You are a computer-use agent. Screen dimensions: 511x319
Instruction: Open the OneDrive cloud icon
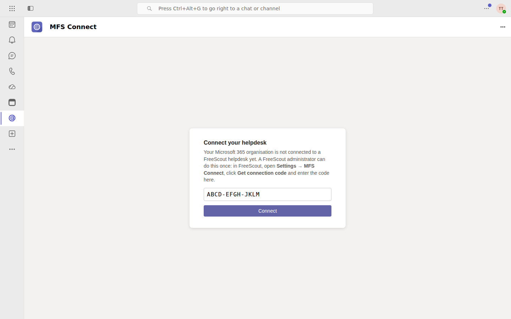click(12, 87)
